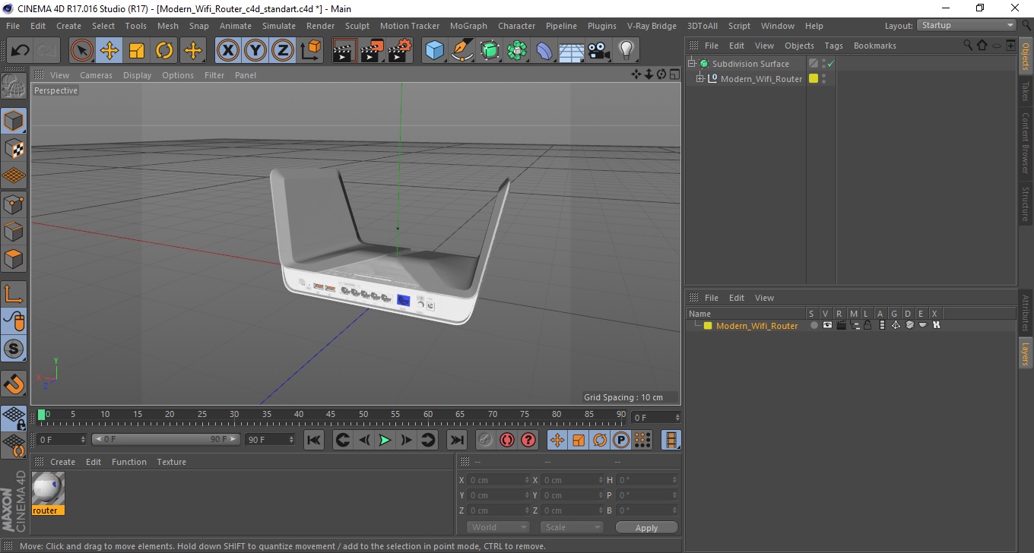The image size is (1034, 553).
Task: Click the Make Editable icon
Action: [14, 87]
